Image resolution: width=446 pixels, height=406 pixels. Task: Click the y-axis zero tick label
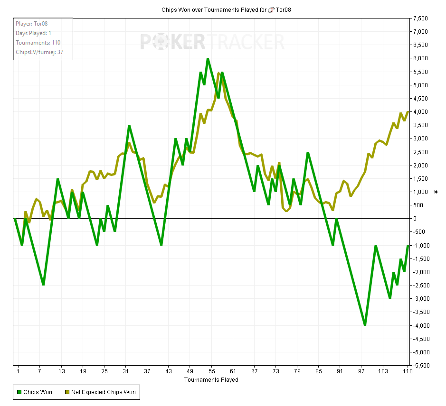[x=415, y=219]
